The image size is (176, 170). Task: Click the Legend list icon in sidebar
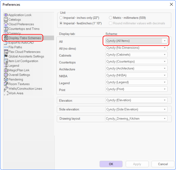pyautogui.click(x=6, y=66)
